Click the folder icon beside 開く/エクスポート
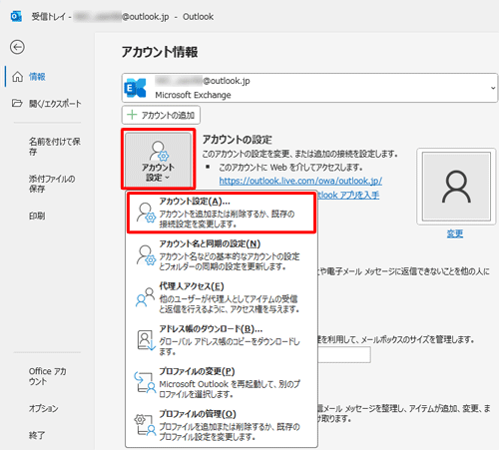 coord(17,103)
